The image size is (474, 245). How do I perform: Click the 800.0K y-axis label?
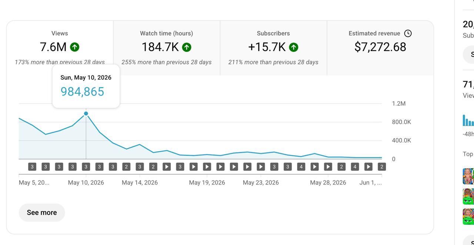[x=401, y=122]
